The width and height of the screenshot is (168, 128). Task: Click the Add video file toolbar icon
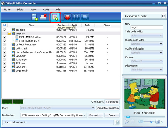coord(35,17)
